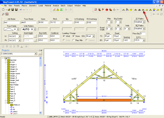The width and height of the screenshot is (164, 118).
Task: Click the blue hammer tool icon
Action: pos(127,10)
